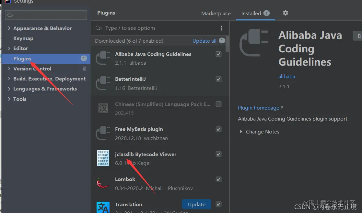The width and height of the screenshot is (362, 213).
Task: Click the Disable button in plugin details
Action: [x=357, y=36]
